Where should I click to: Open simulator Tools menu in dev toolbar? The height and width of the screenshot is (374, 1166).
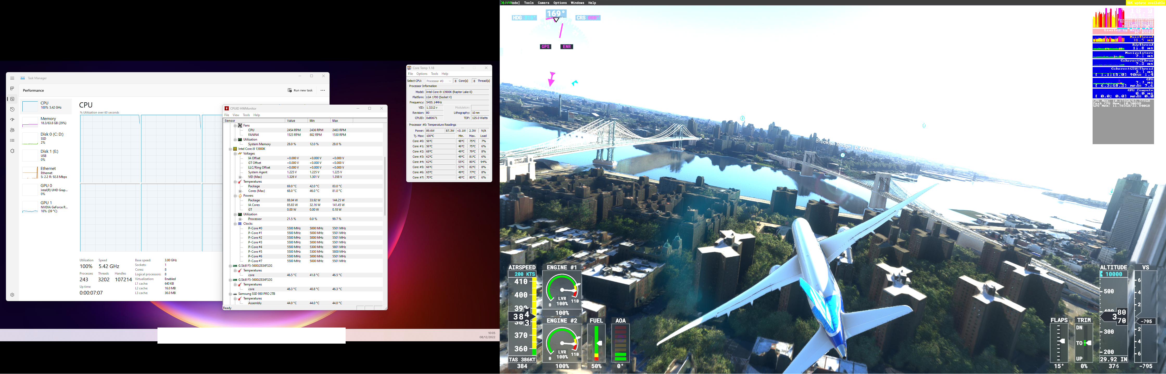529,3
